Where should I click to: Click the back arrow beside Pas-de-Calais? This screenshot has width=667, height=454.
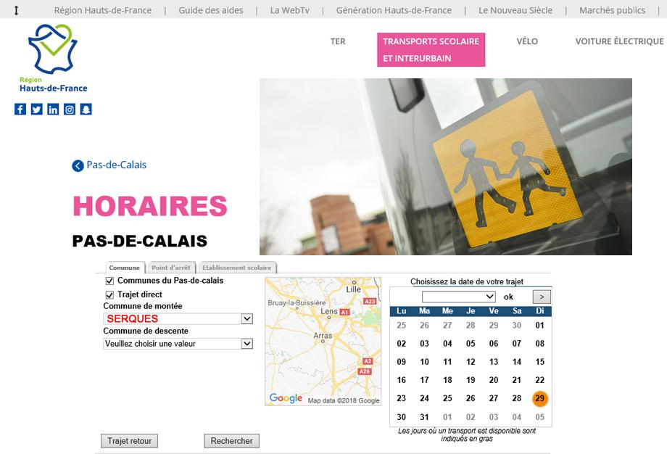point(78,165)
